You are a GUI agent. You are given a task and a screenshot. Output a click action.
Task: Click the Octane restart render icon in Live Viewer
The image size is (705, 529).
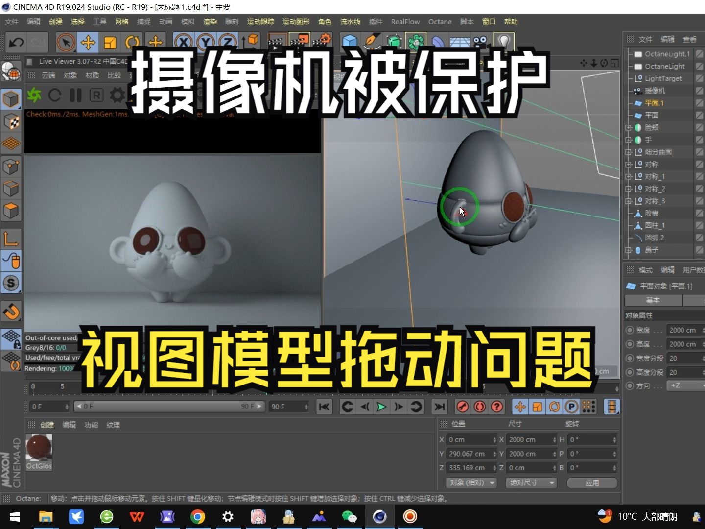(54, 96)
